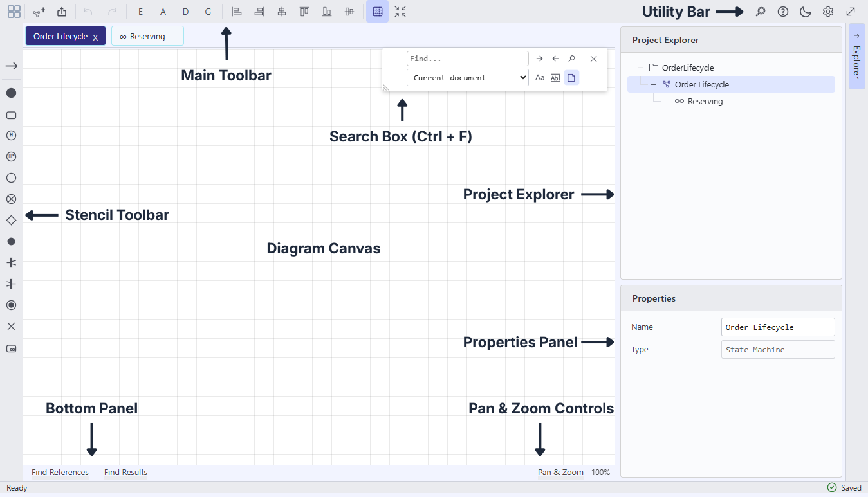Align selected elements to the left
Image resolution: width=868 pixels, height=497 pixels.
[237, 12]
